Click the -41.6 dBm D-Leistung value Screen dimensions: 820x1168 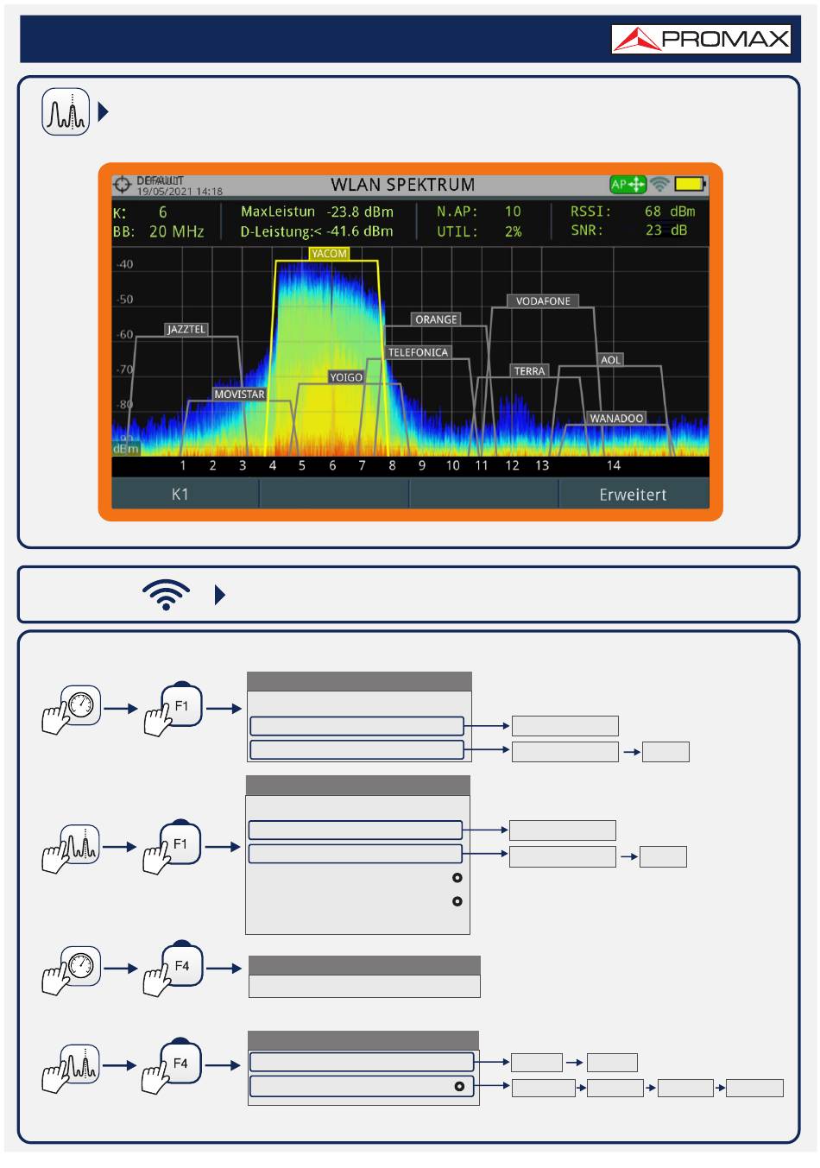coord(360,231)
